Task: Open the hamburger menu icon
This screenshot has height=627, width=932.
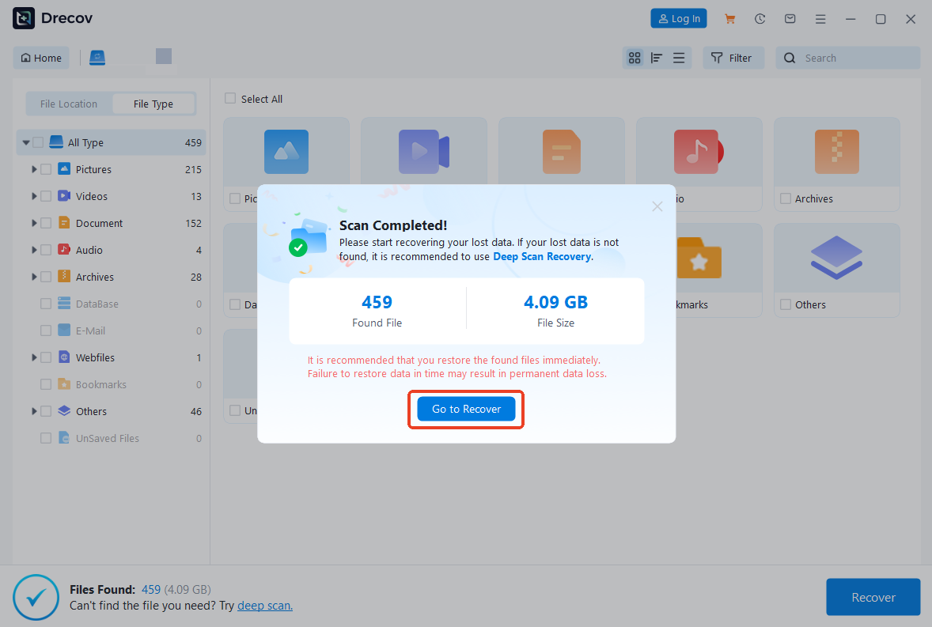Action: click(820, 18)
